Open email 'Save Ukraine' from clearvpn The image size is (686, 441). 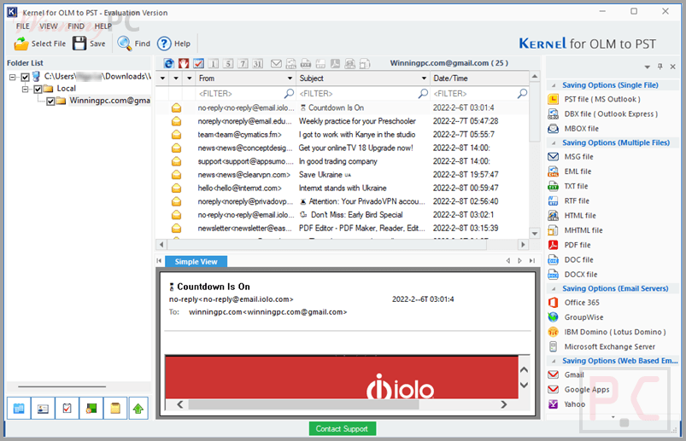pos(342,175)
